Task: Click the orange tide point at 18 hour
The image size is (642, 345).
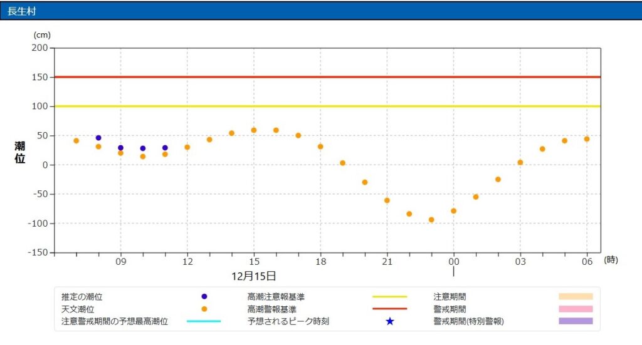Action: tap(320, 147)
